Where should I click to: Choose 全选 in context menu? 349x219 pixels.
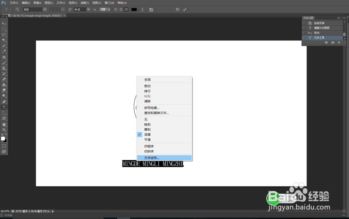[164, 80]
